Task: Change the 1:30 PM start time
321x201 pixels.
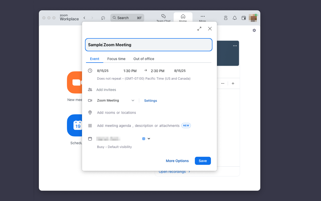Action: tap(130, 71)
